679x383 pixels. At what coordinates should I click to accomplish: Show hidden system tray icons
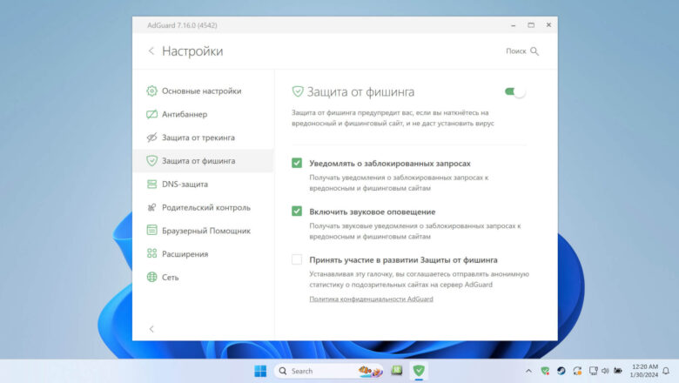[x=528, y=371]
